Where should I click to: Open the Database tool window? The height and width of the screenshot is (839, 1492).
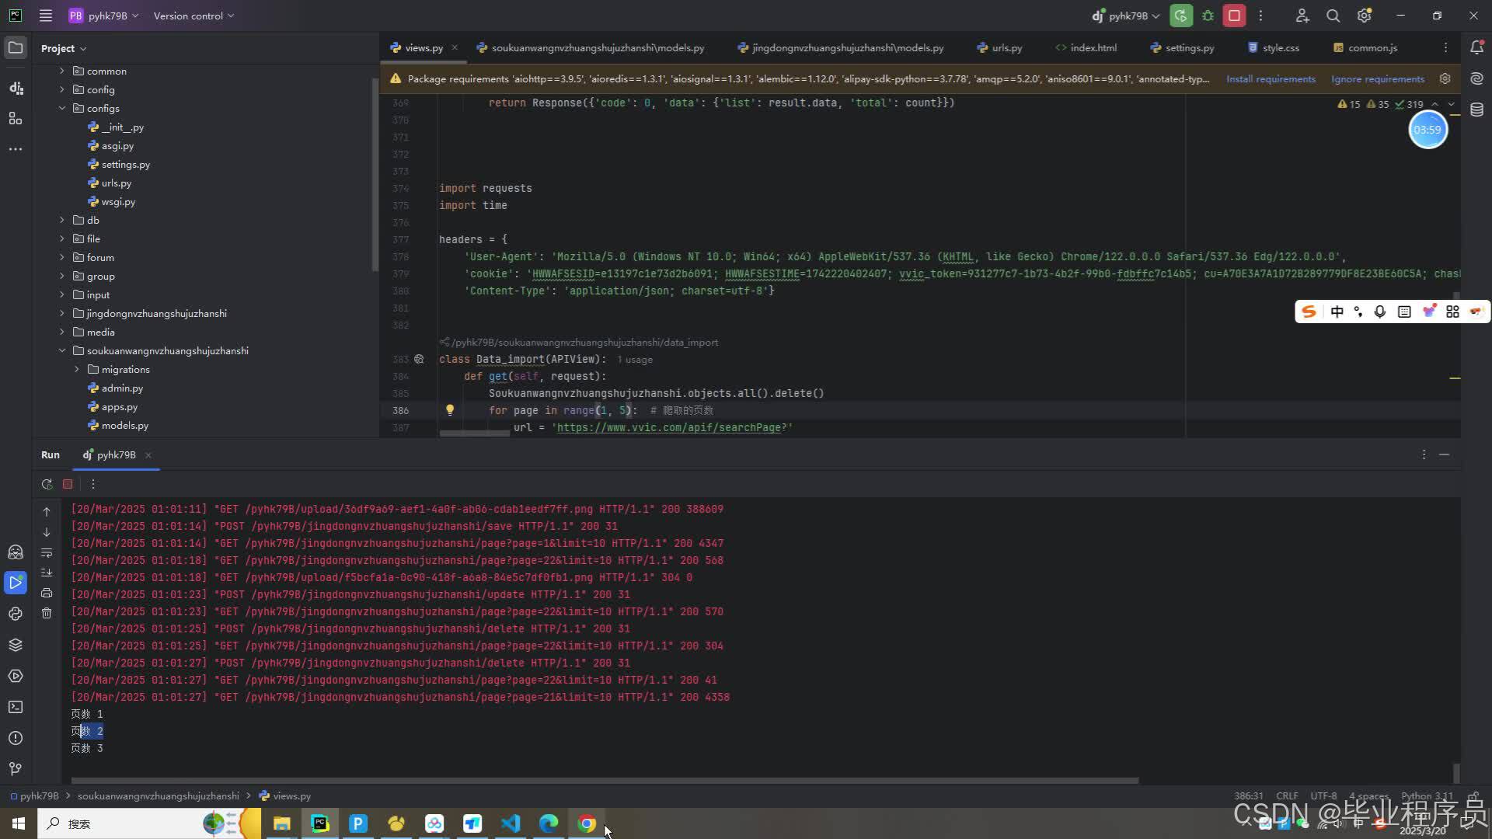pyautogui.click(x=1476, y=110)
